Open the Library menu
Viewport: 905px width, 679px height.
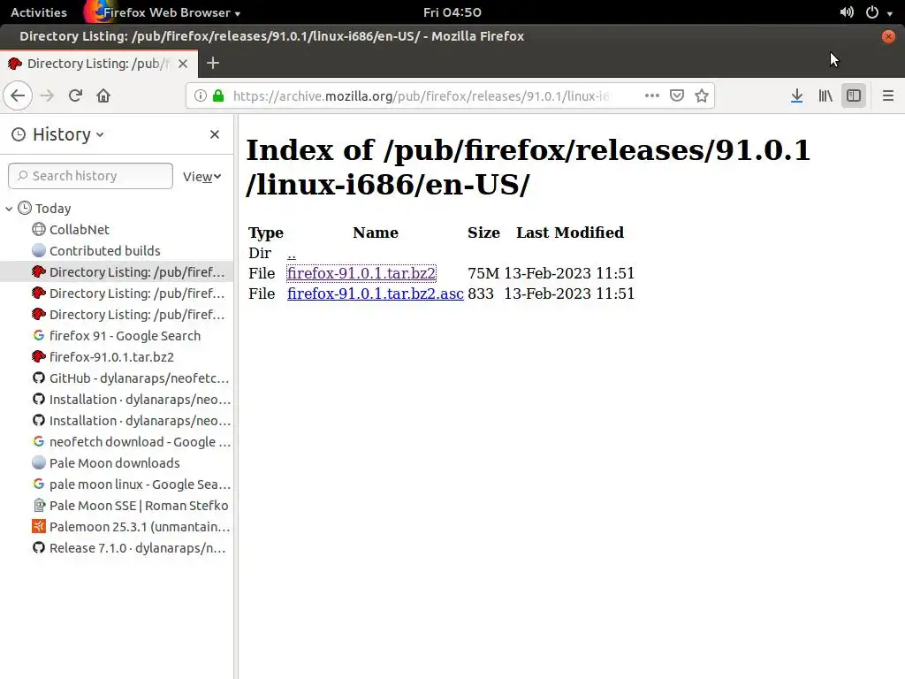click(825, 95)
